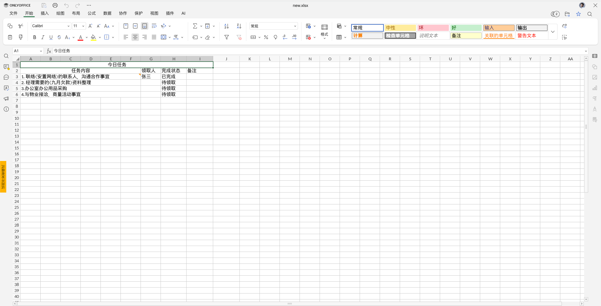Sort ascending with the A-Z icon
The image size is (601, 306).
227,26
